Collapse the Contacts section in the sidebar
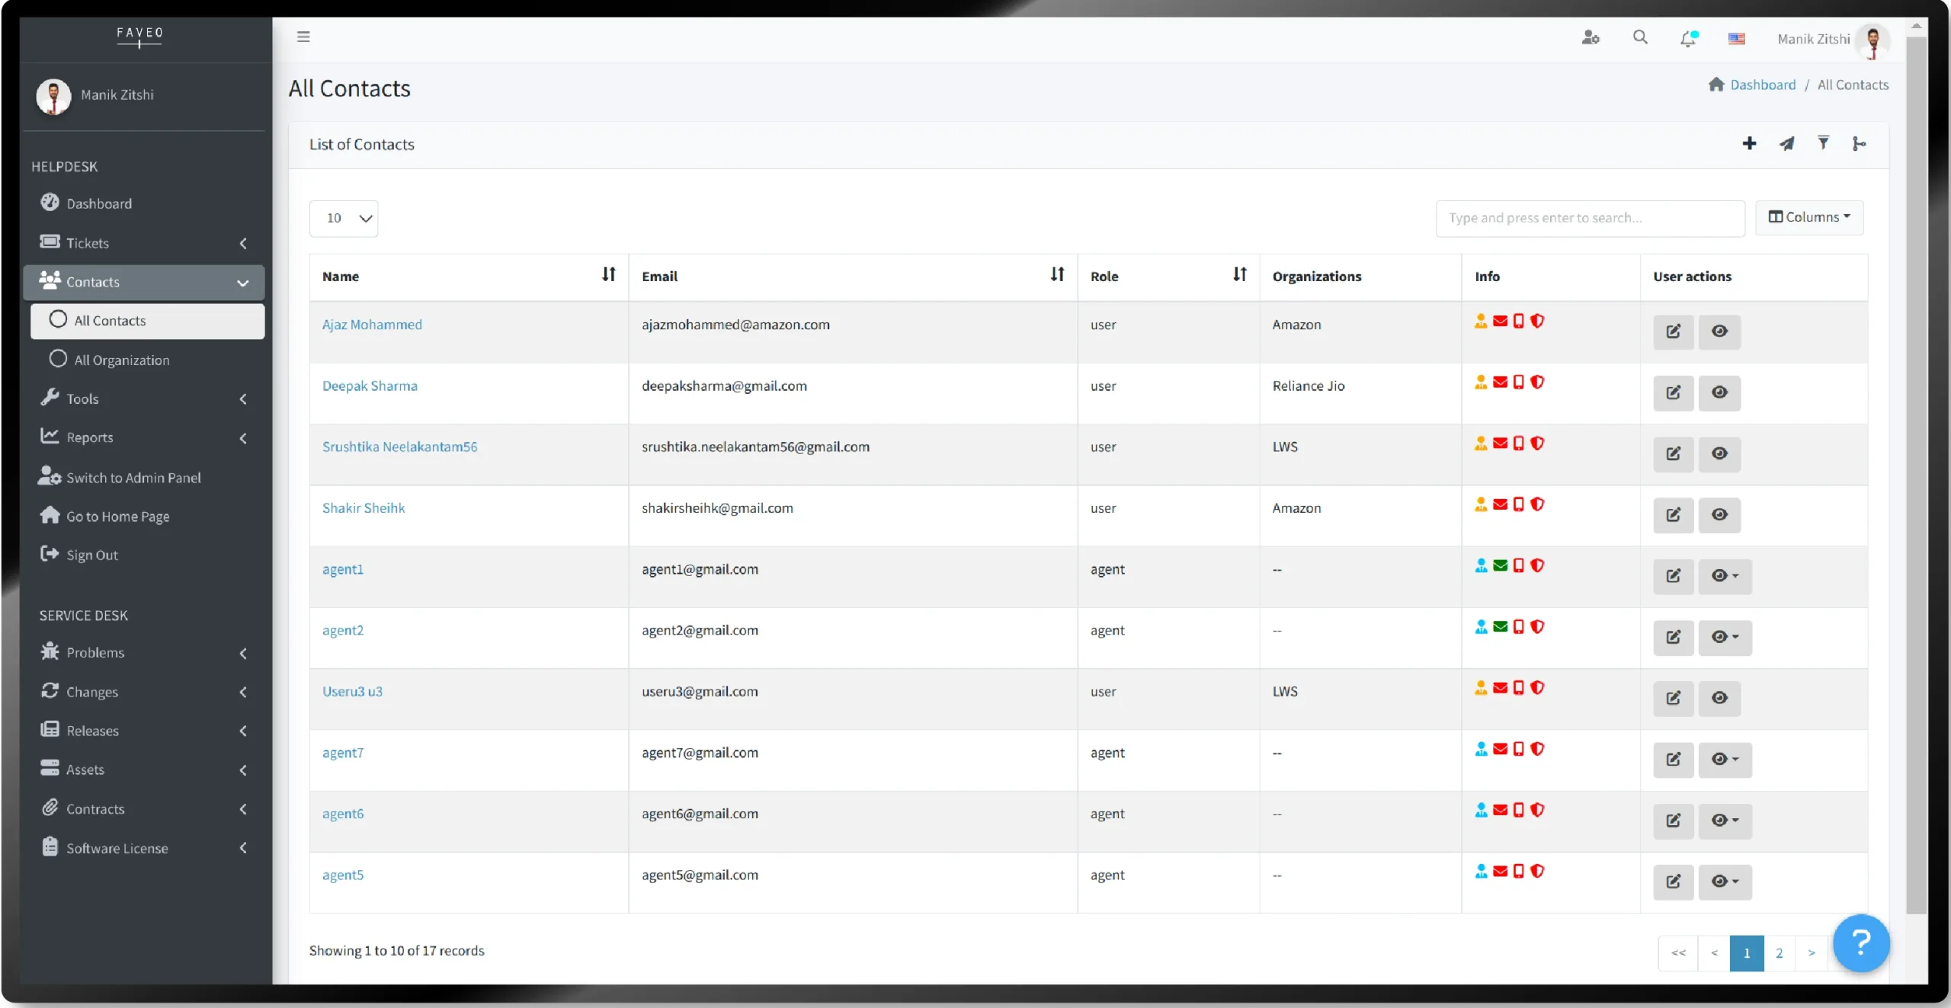 [x=242, y=282]
